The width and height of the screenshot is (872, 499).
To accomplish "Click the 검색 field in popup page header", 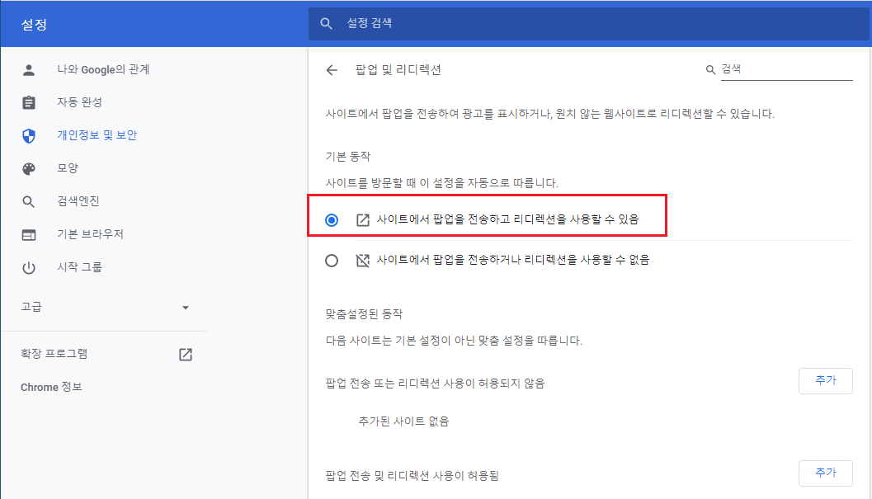I will click(x=784, y=69).
